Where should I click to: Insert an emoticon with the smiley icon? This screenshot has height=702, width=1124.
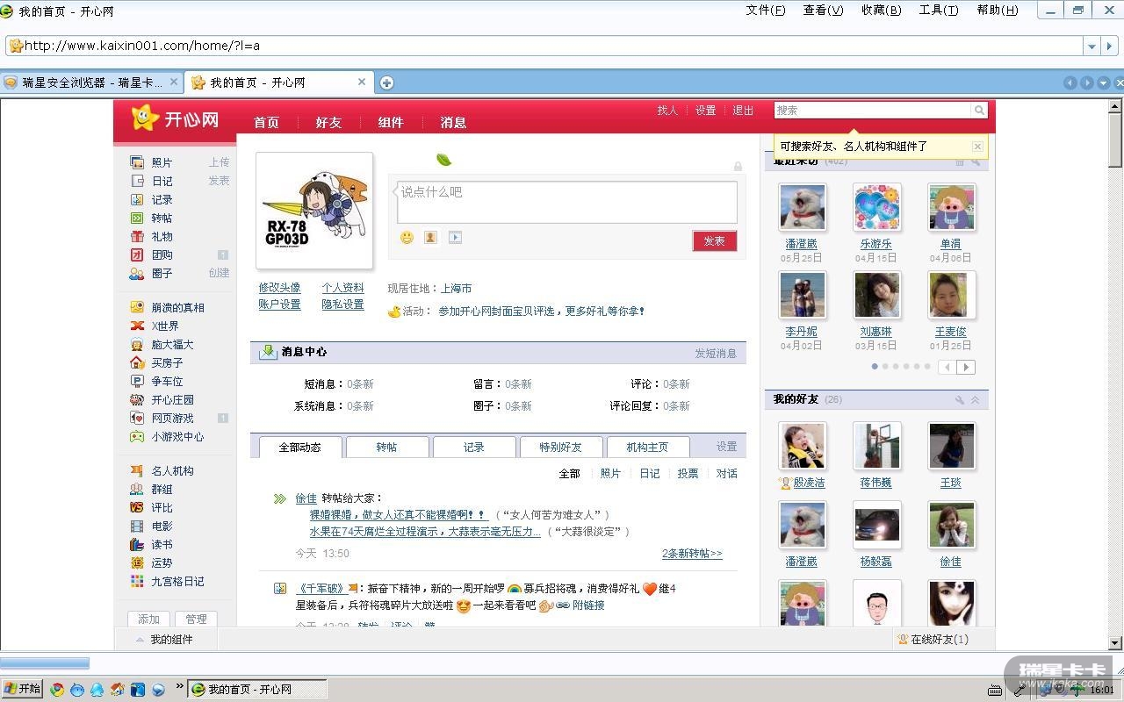pyautogui.click(x=407, y=237)
